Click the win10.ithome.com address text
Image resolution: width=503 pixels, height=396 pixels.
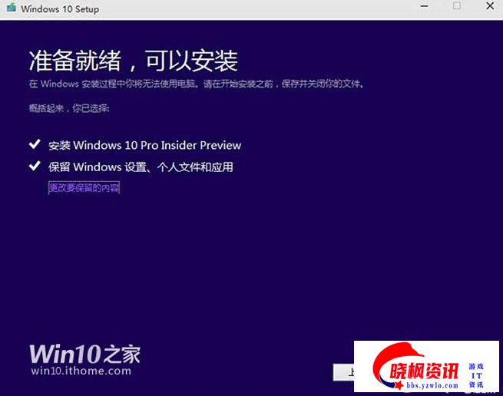click(x=81, y=371)
